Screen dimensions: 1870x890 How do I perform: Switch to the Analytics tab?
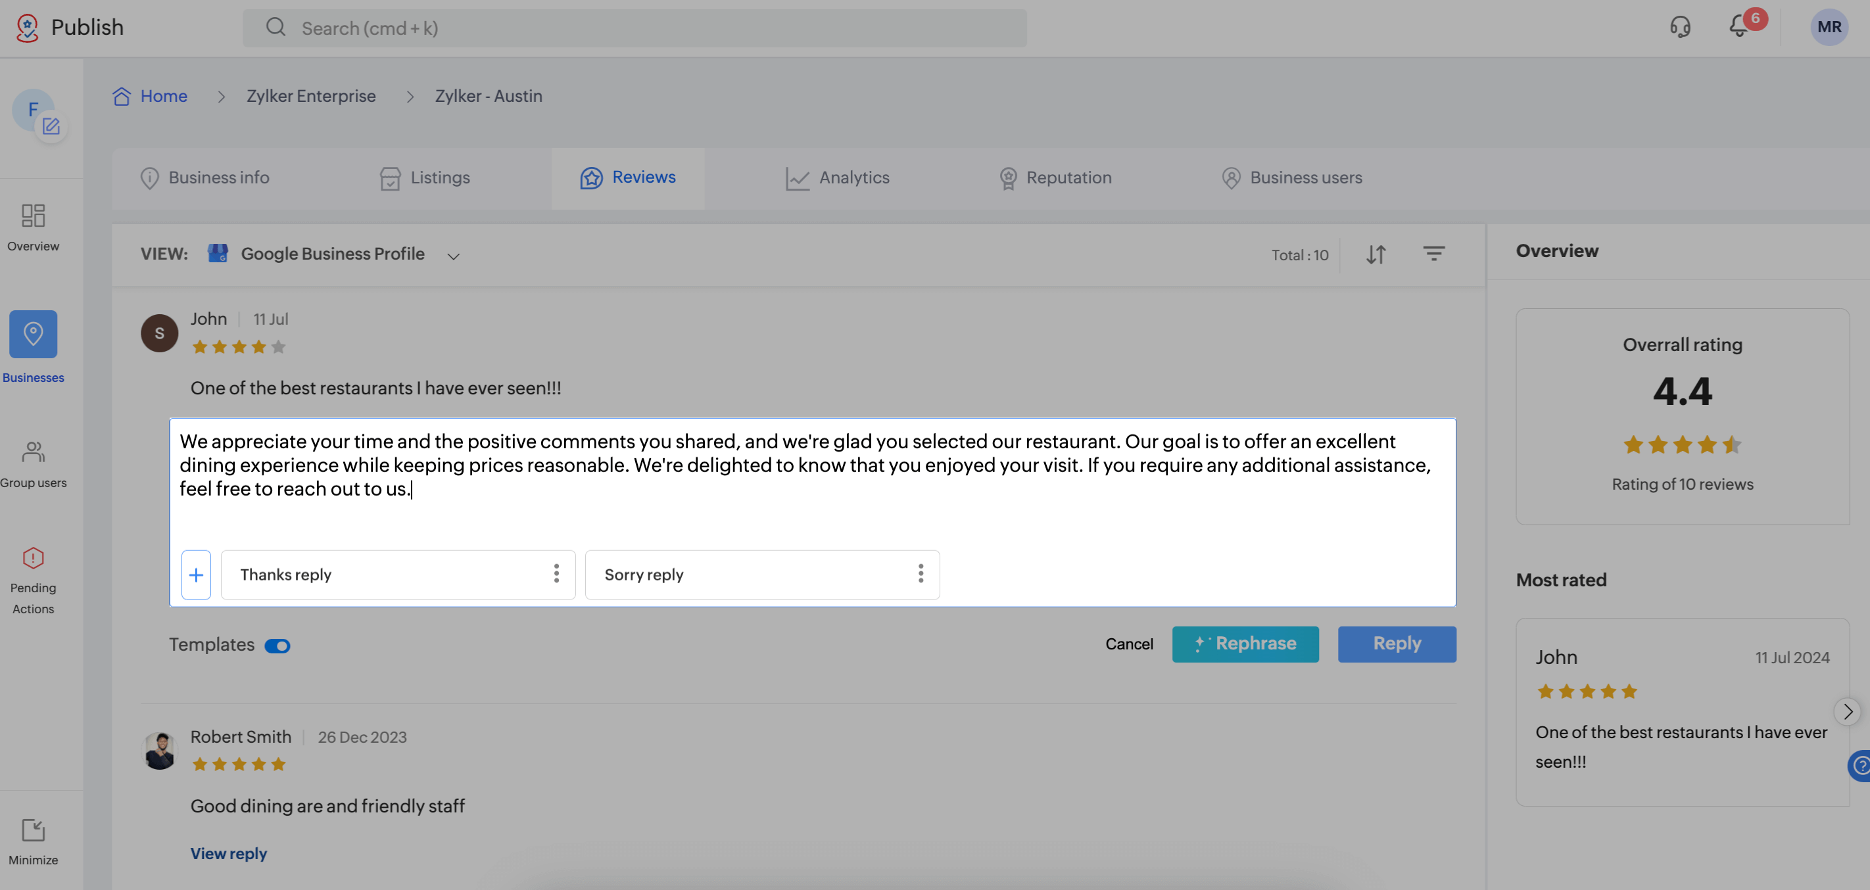(838, 178)
